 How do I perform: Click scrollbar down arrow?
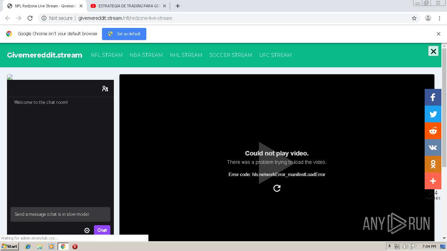click(x=444, y=238)
